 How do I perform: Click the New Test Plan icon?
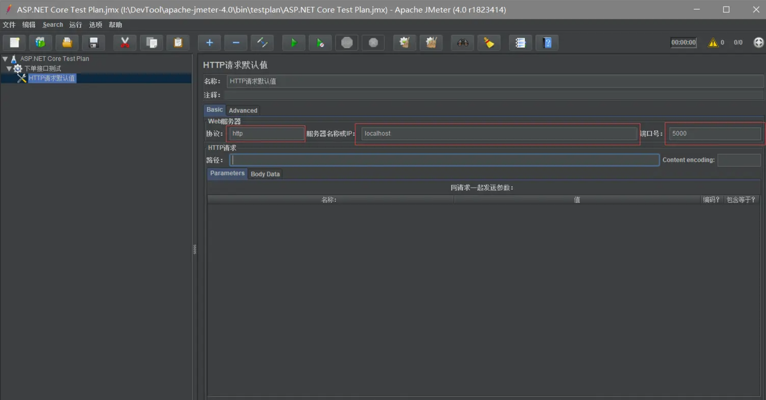pos(14,43)
